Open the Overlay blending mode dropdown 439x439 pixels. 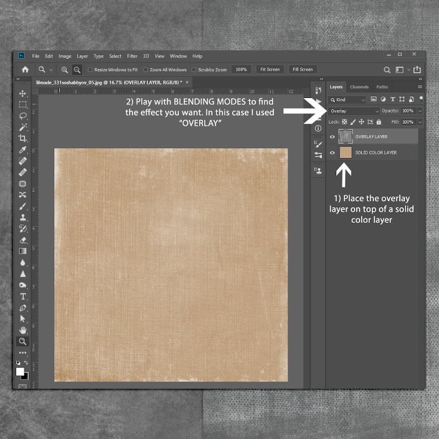354,111
